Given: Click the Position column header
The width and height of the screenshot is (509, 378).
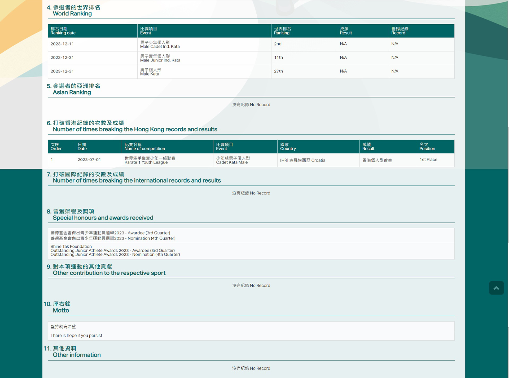Looking at the screenshot, I should [427, 147].
